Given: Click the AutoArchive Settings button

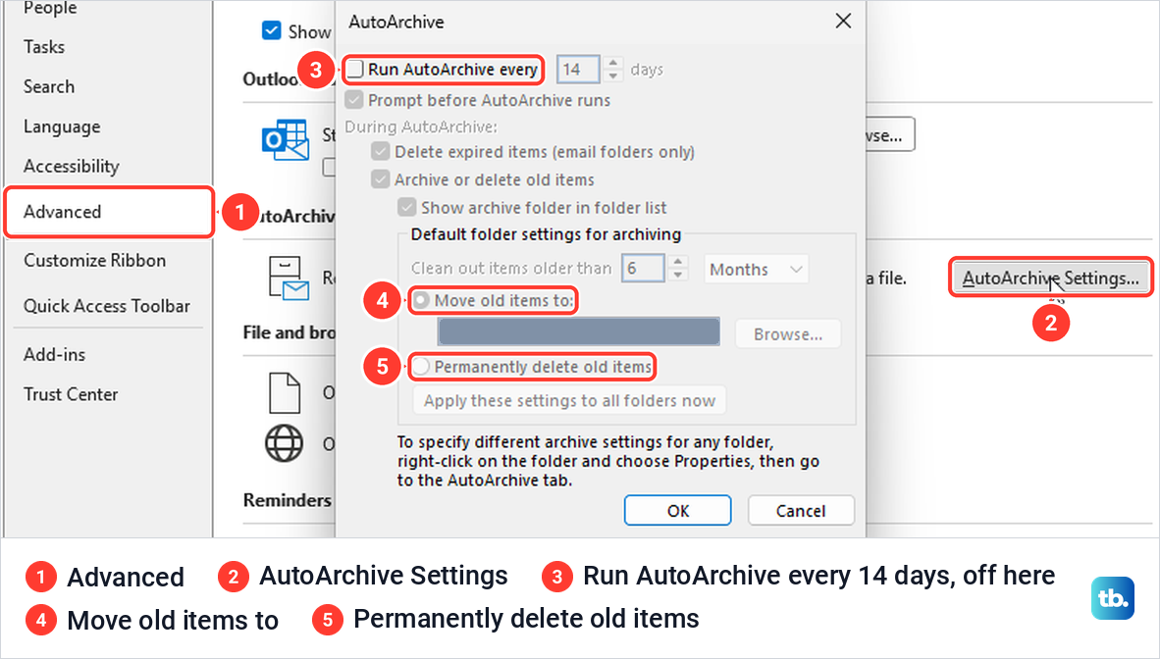Looking at the screenshot, I should click(1050, 279).
